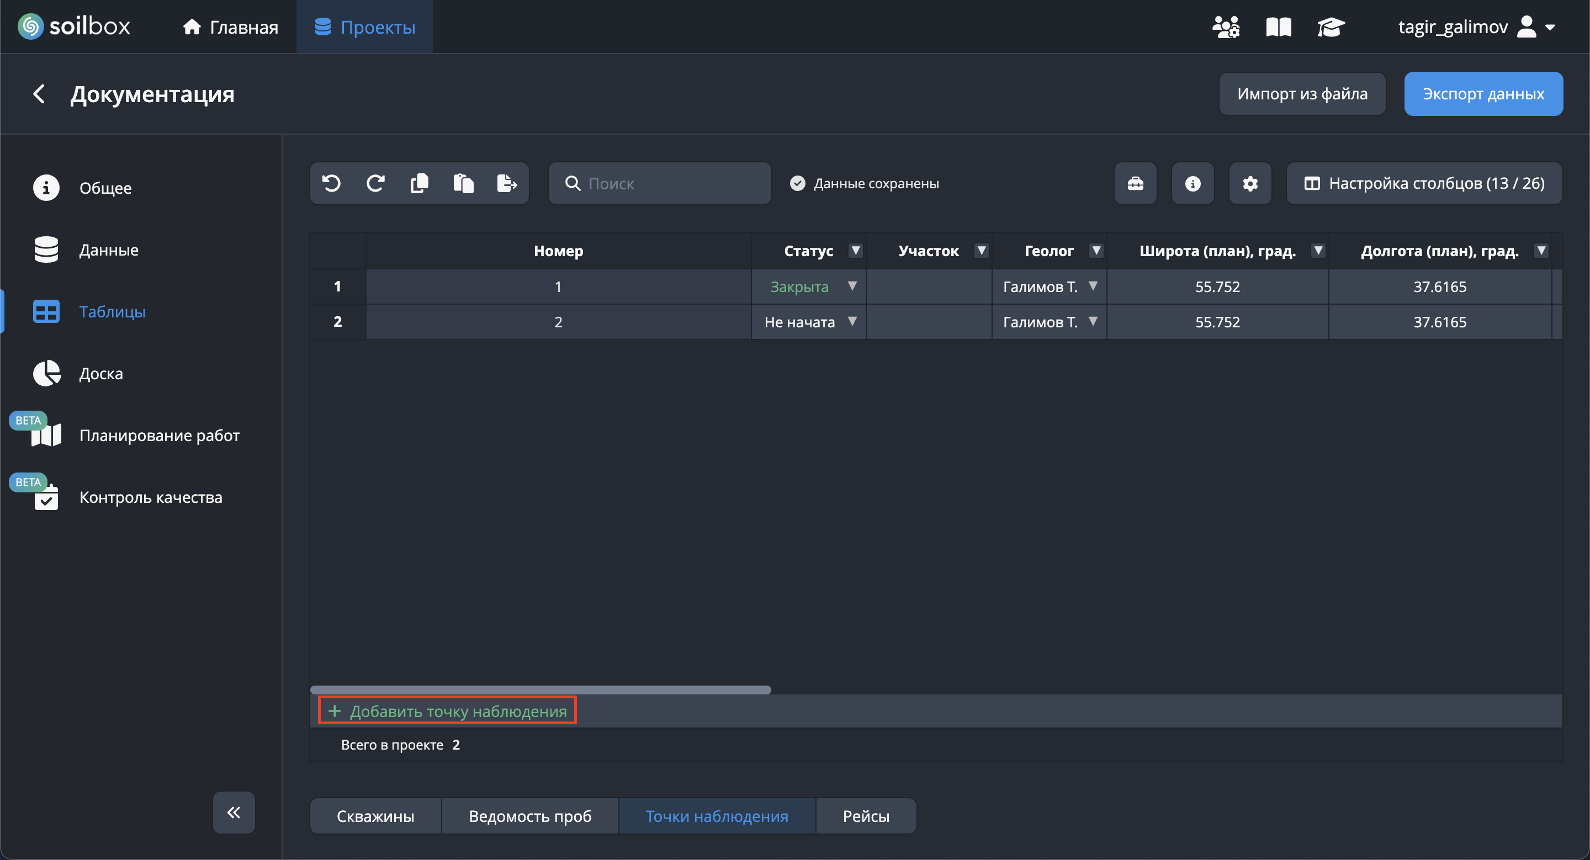The image size is (1590, 860).
Task: Click the toolbox briefcase icon
Action: (1135, 183)
